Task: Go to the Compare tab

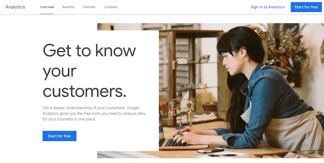Action: (111, 7)
